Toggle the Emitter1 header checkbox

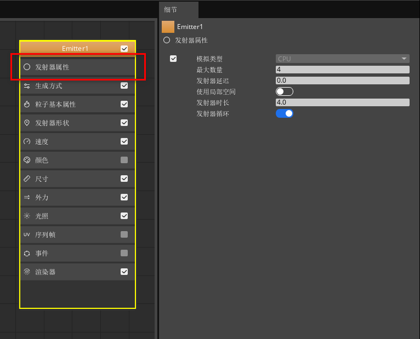pyautogui.click(x=124, y=48)
